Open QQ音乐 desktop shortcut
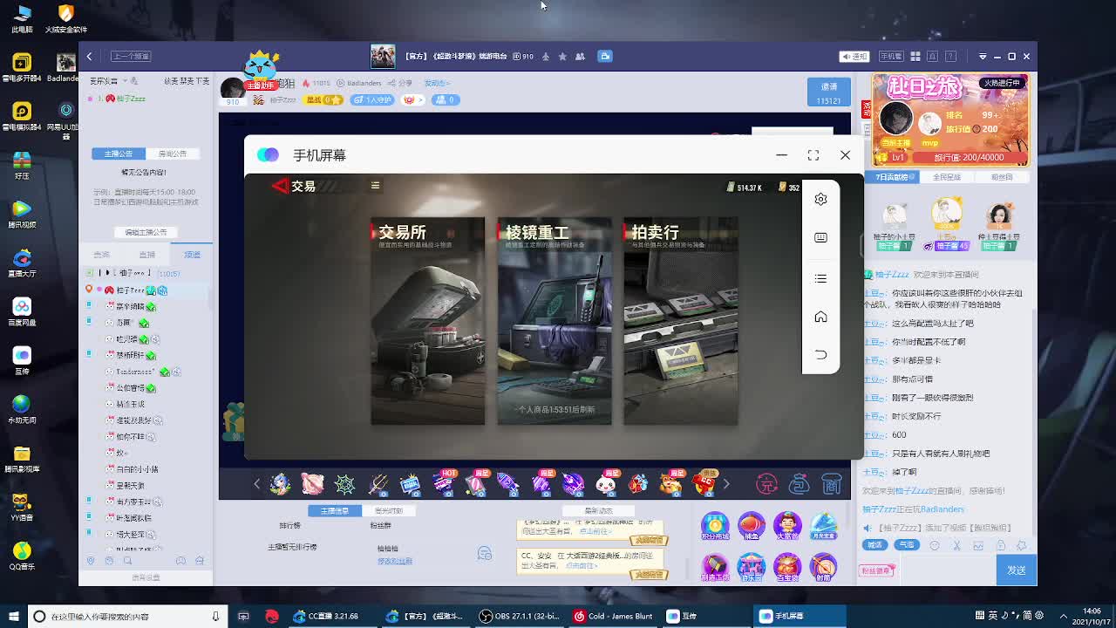 pyautogui.click(x=22, y=556)
